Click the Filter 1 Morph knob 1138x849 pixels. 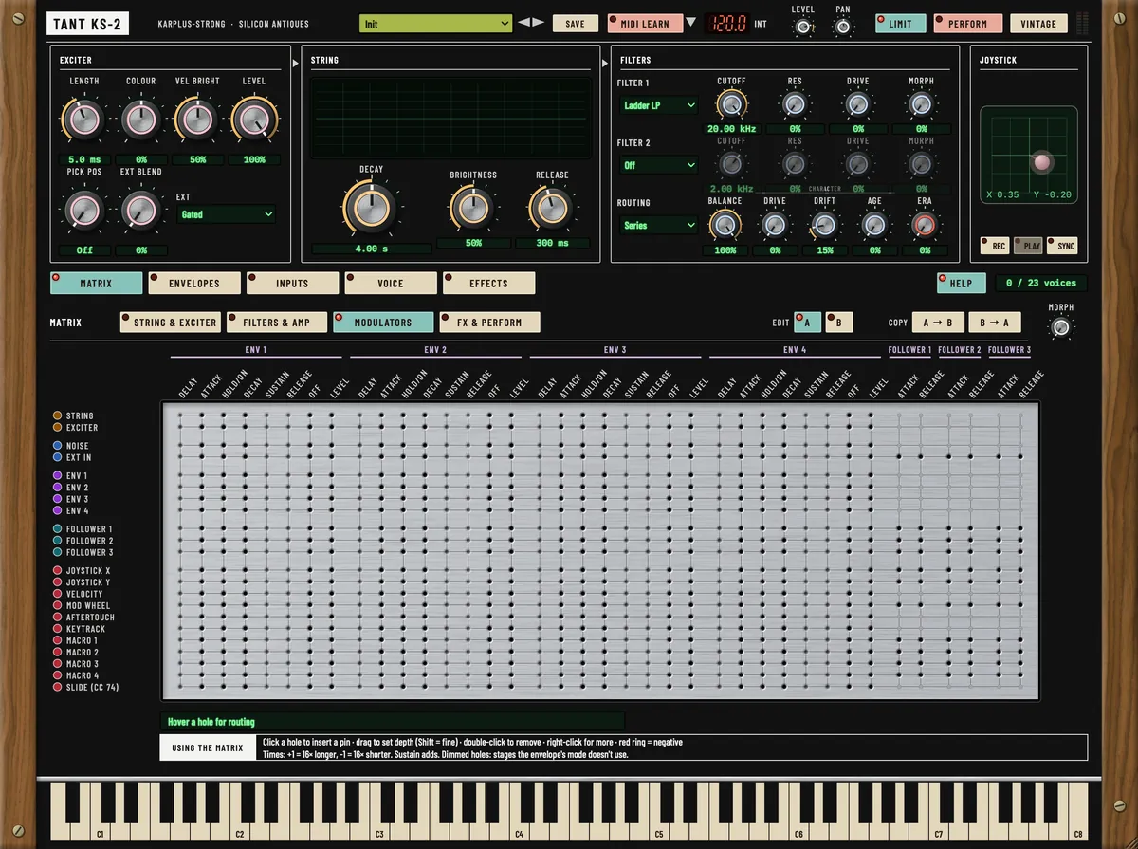921,104
